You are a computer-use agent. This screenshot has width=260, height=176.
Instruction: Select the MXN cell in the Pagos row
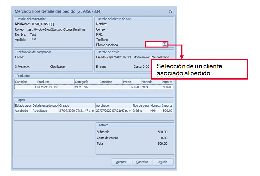pyautogui.click(x=156, y=111)
